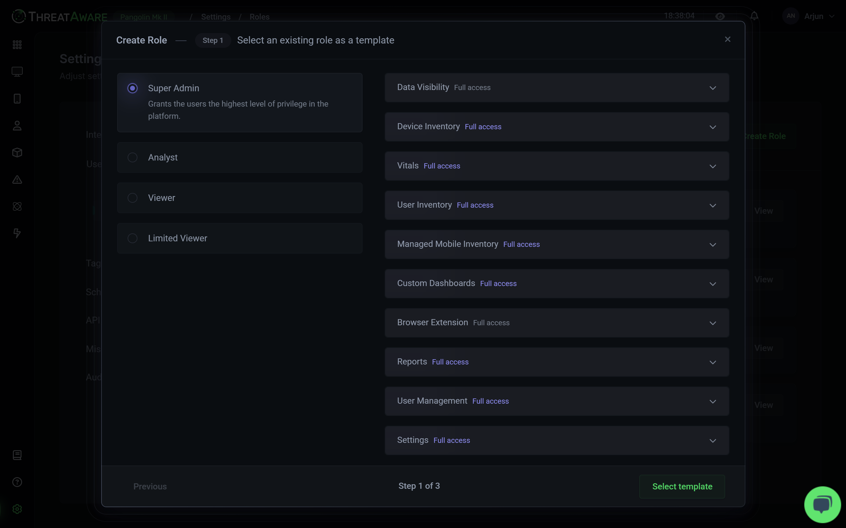The width and height of the screenshot is (846, 528).
Task: Choose the Limited Viewer radio option
Action: tap(133, 239)
